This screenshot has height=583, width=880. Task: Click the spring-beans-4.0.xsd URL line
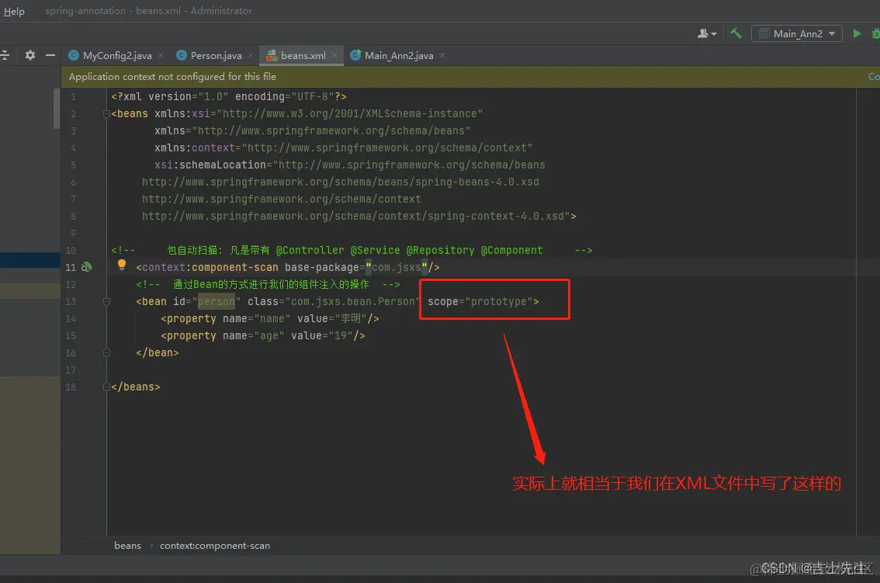tap(340, 182)
